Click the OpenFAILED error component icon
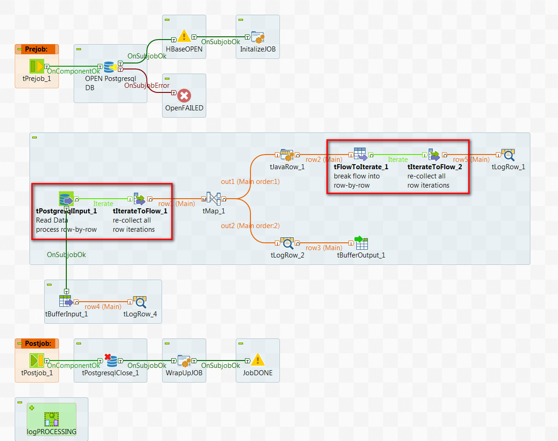The height and width of the screenshot is (441, 558). [184, 95]
